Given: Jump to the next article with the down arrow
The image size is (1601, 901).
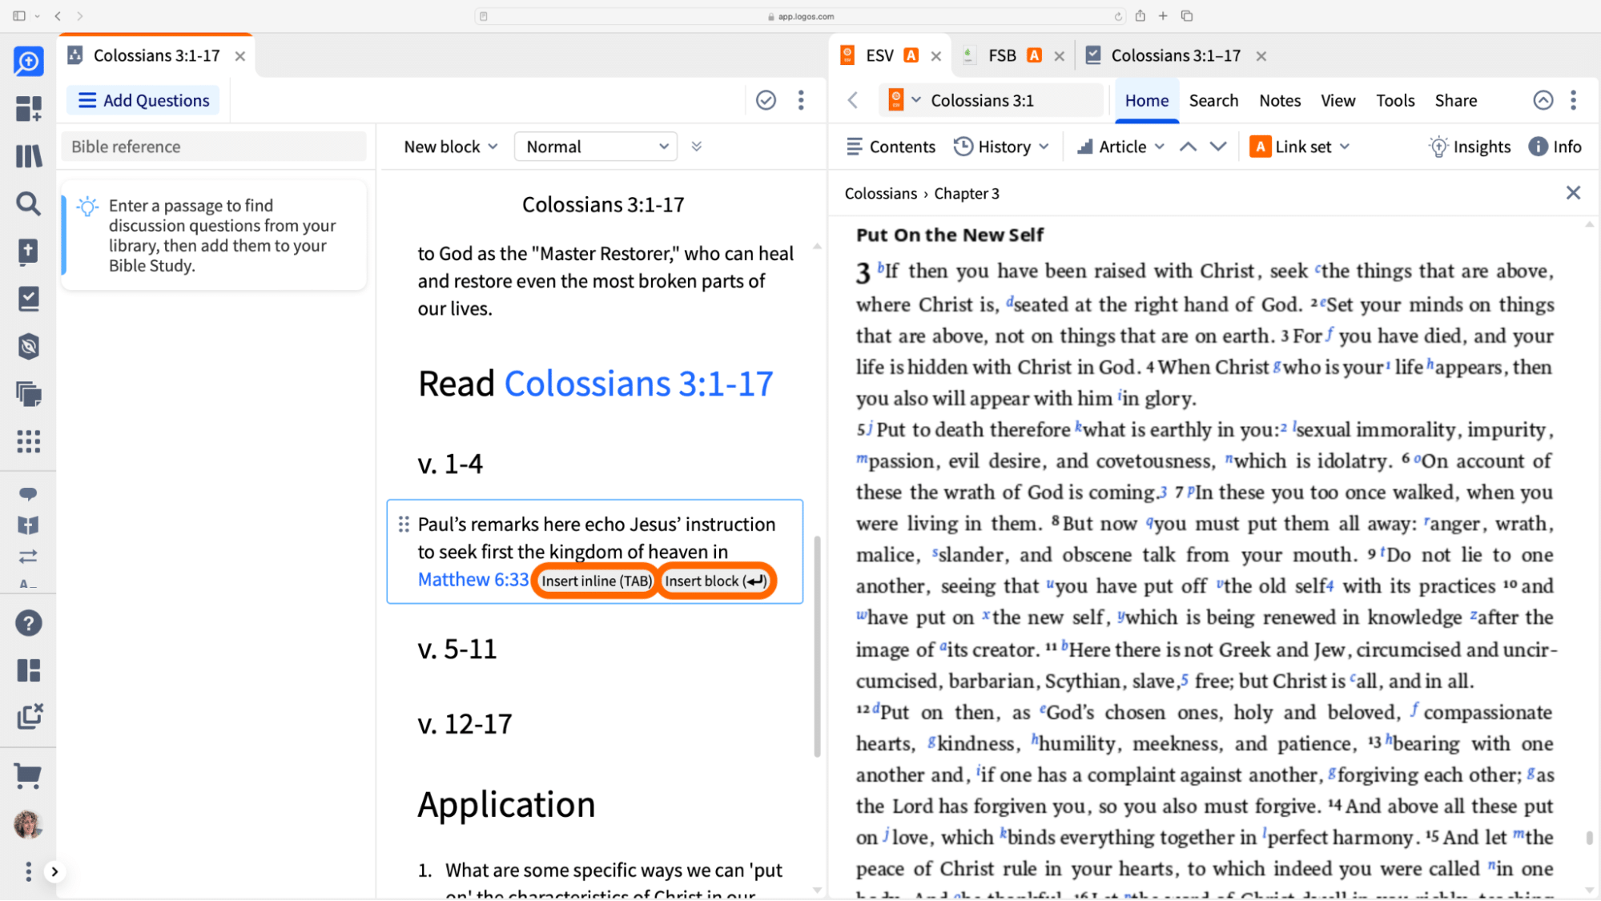Looking at the screenshot, I should [x=1218, y=147].
